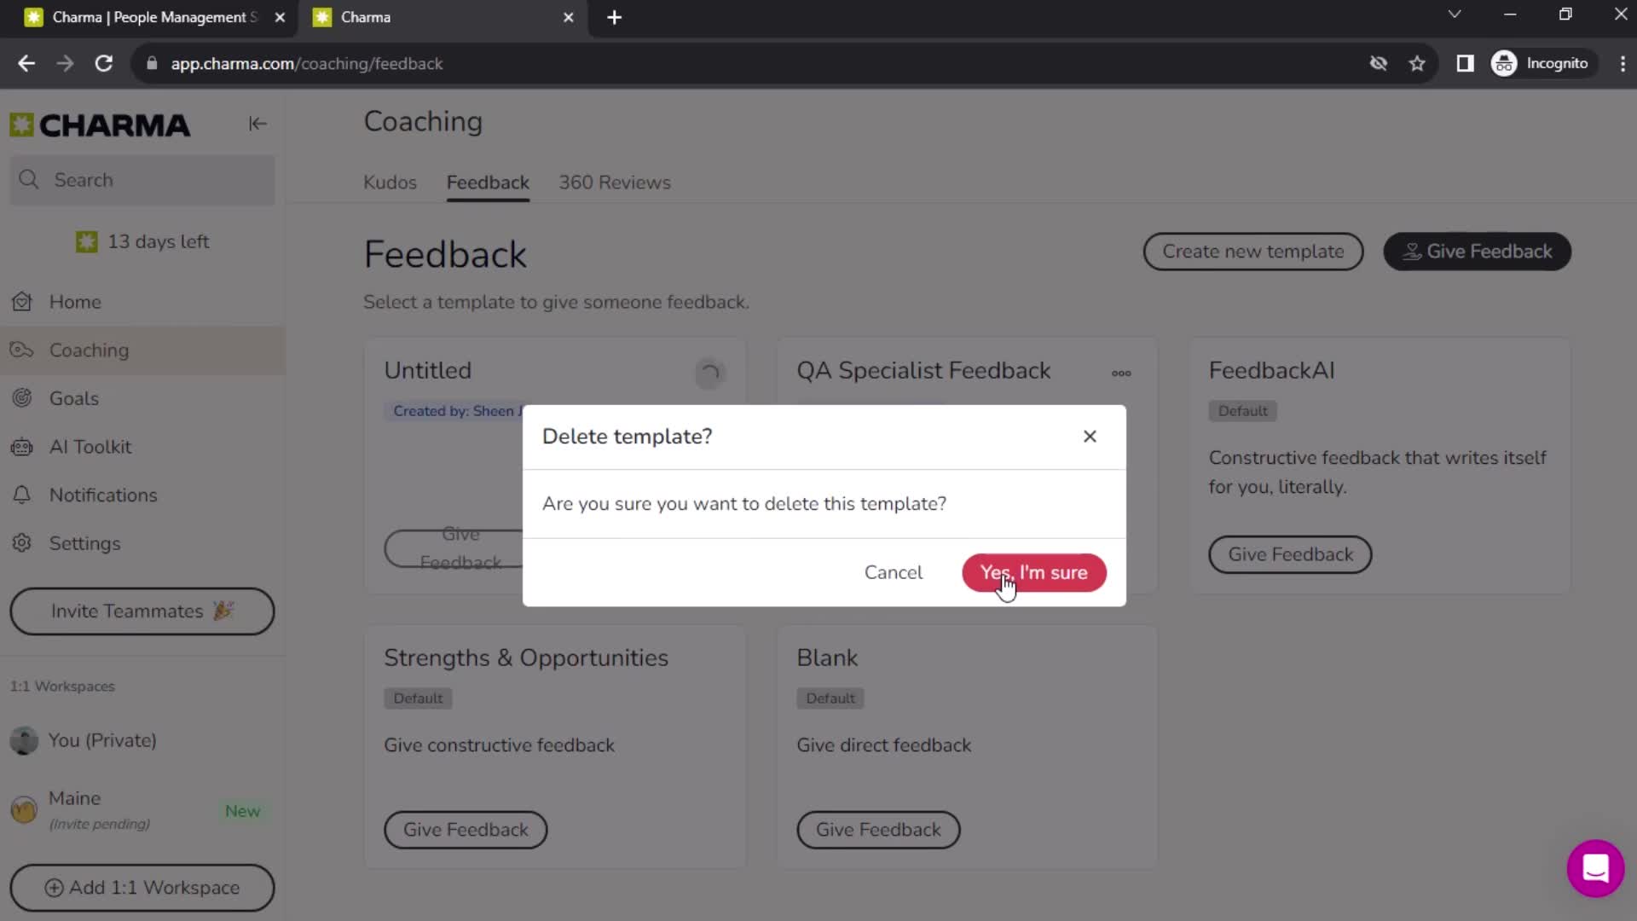This screenshot has height=921, width=1637.
Task: Reload the page
Action: click(x=104, y=64)
